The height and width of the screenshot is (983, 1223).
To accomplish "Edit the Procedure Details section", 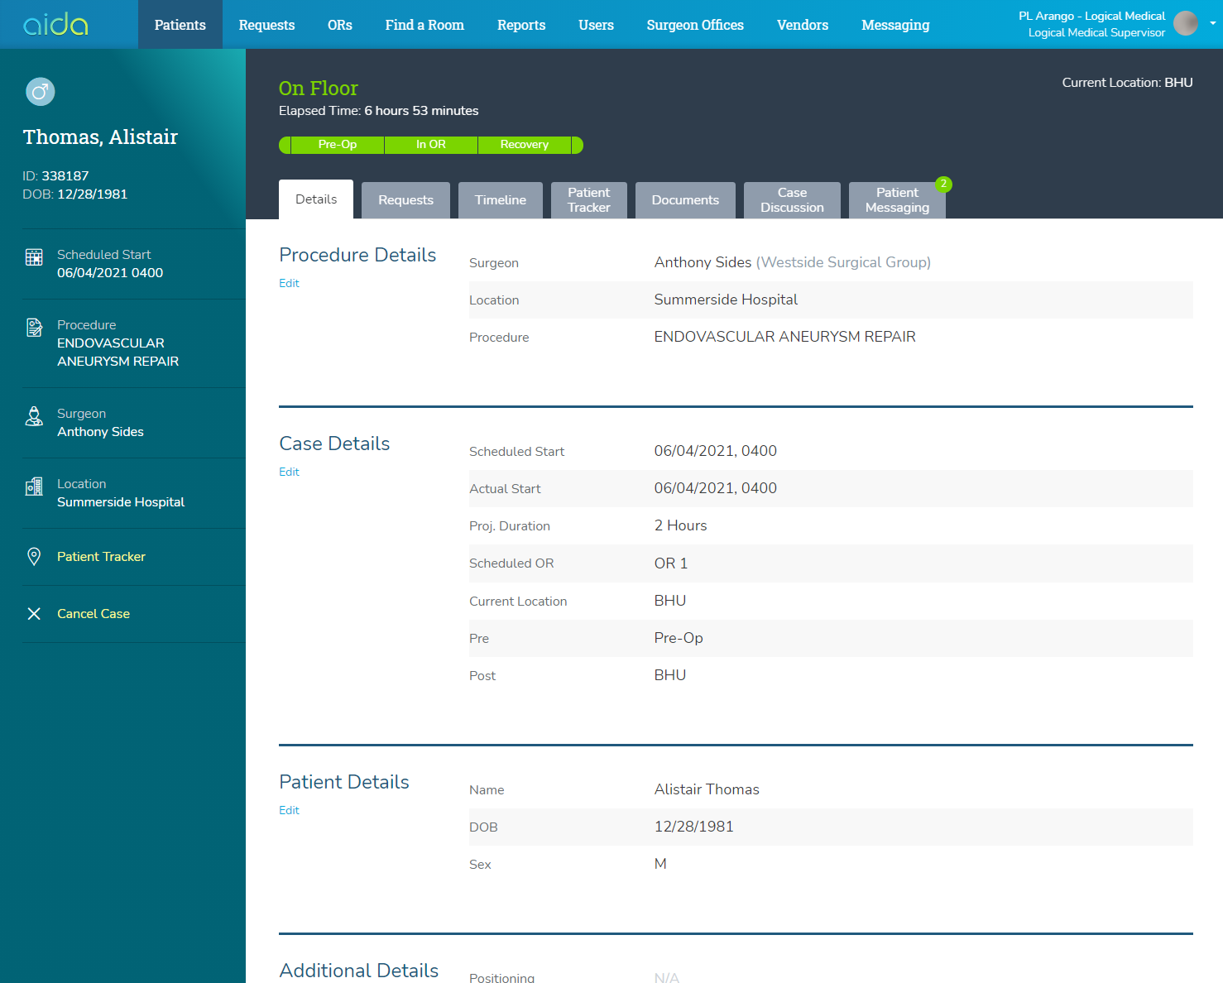I will (289, 283).
